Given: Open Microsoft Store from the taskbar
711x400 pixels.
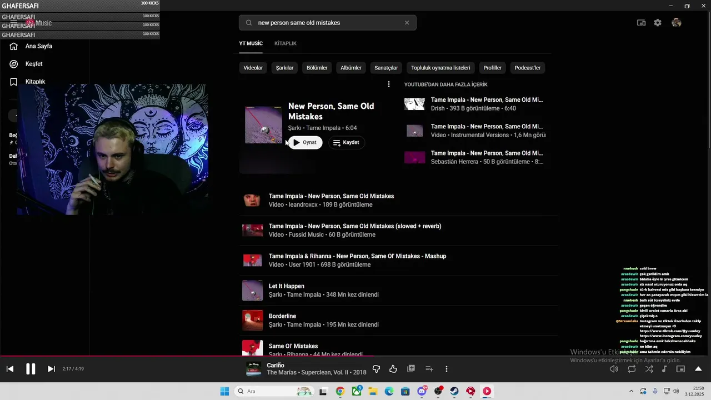Looking at the screenshot, I should coord(405,391).
